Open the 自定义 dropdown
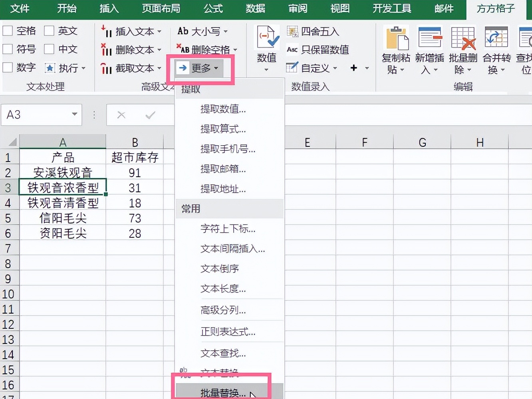Screen dimensions: 532x399 (316, 68)
